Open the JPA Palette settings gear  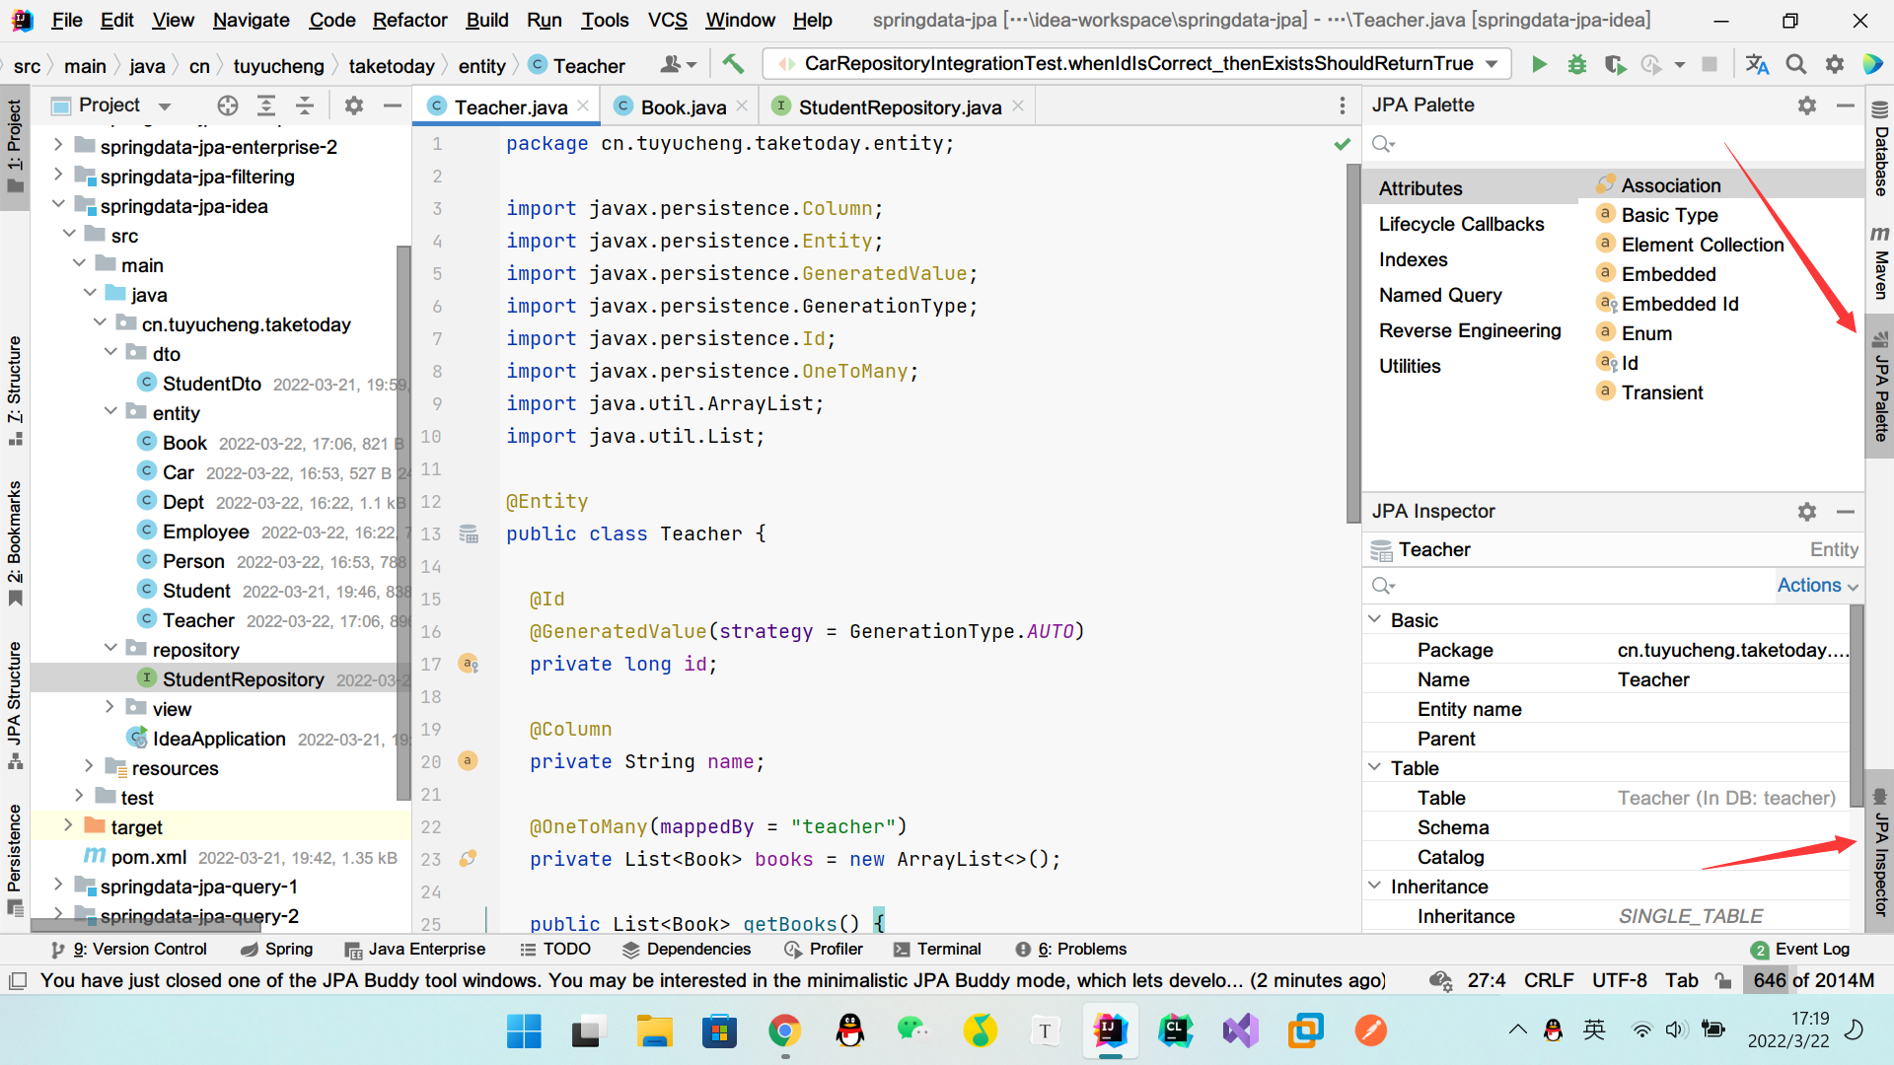pos(1807,106)
